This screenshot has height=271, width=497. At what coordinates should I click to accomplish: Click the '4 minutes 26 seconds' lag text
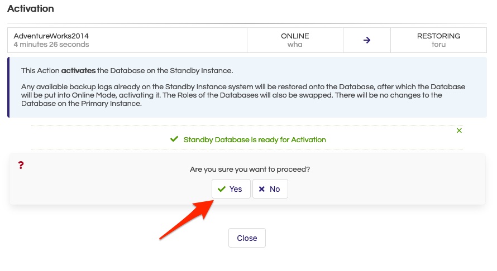pyautogui.click(x=51, y=45)
